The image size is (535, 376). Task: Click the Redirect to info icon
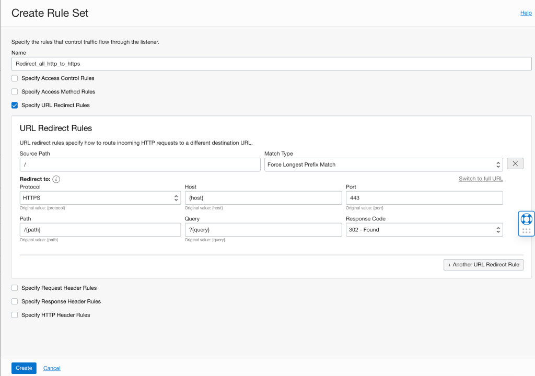[56, 179]
